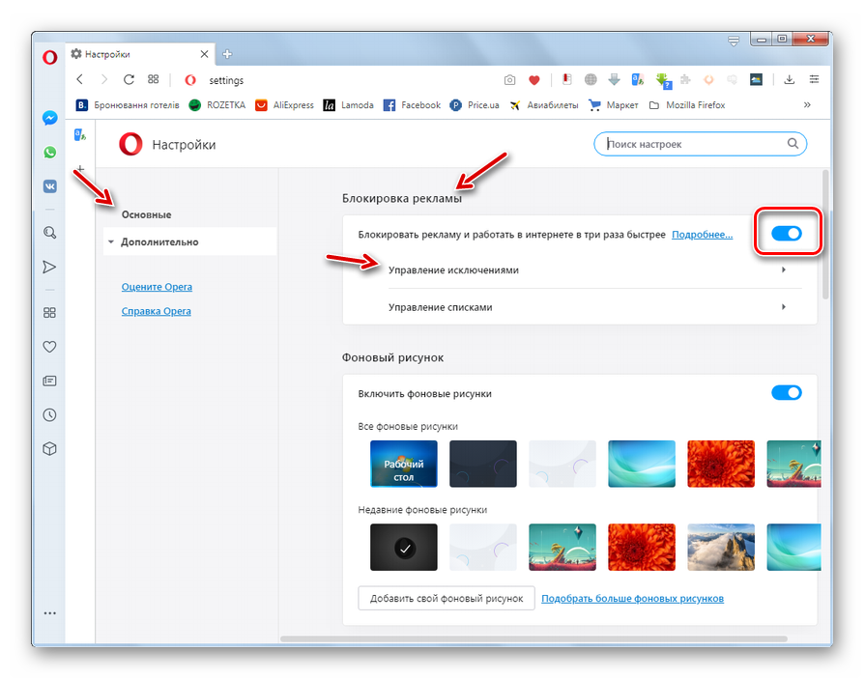Reload the settings page

[x=129, y=79]
